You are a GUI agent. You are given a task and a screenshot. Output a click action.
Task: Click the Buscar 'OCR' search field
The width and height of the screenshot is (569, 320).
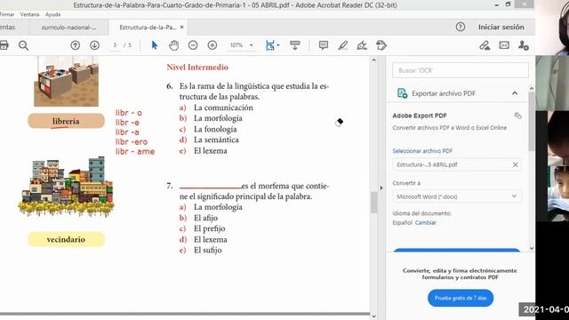[x=461, y=70]
